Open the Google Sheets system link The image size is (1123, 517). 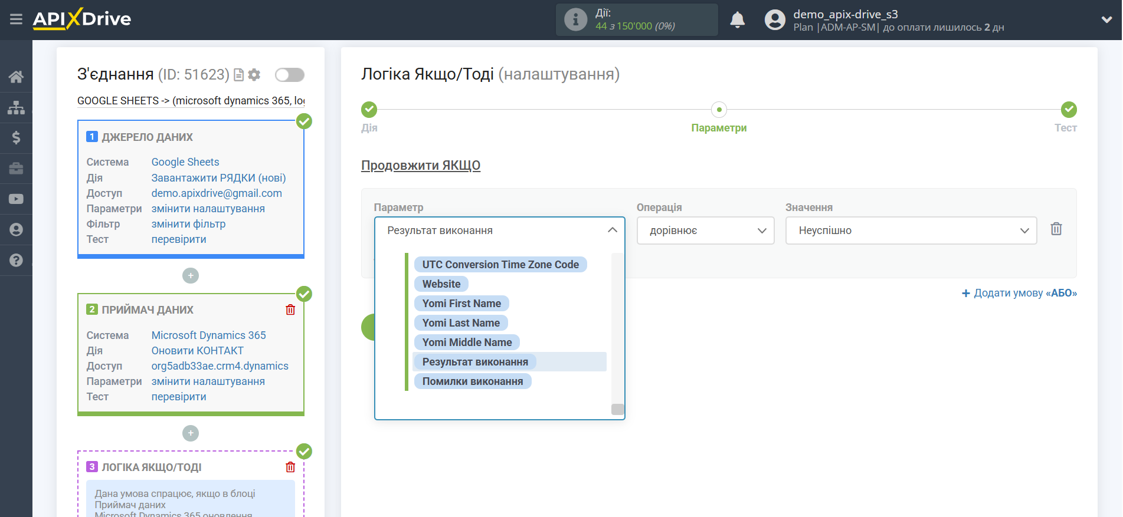tap(185, 162)
